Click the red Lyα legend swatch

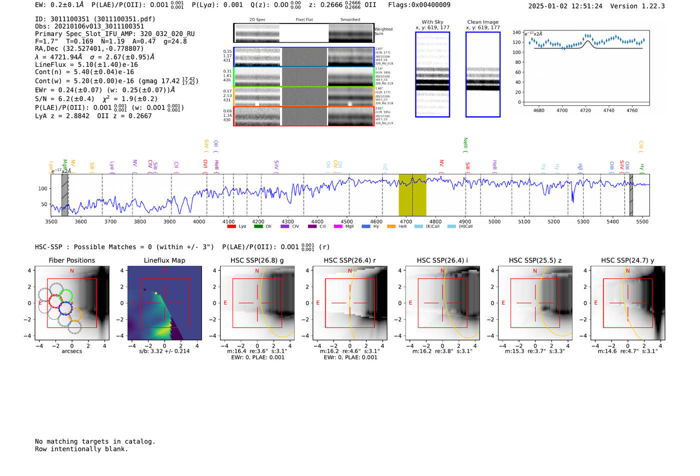[x=231, y=226]
